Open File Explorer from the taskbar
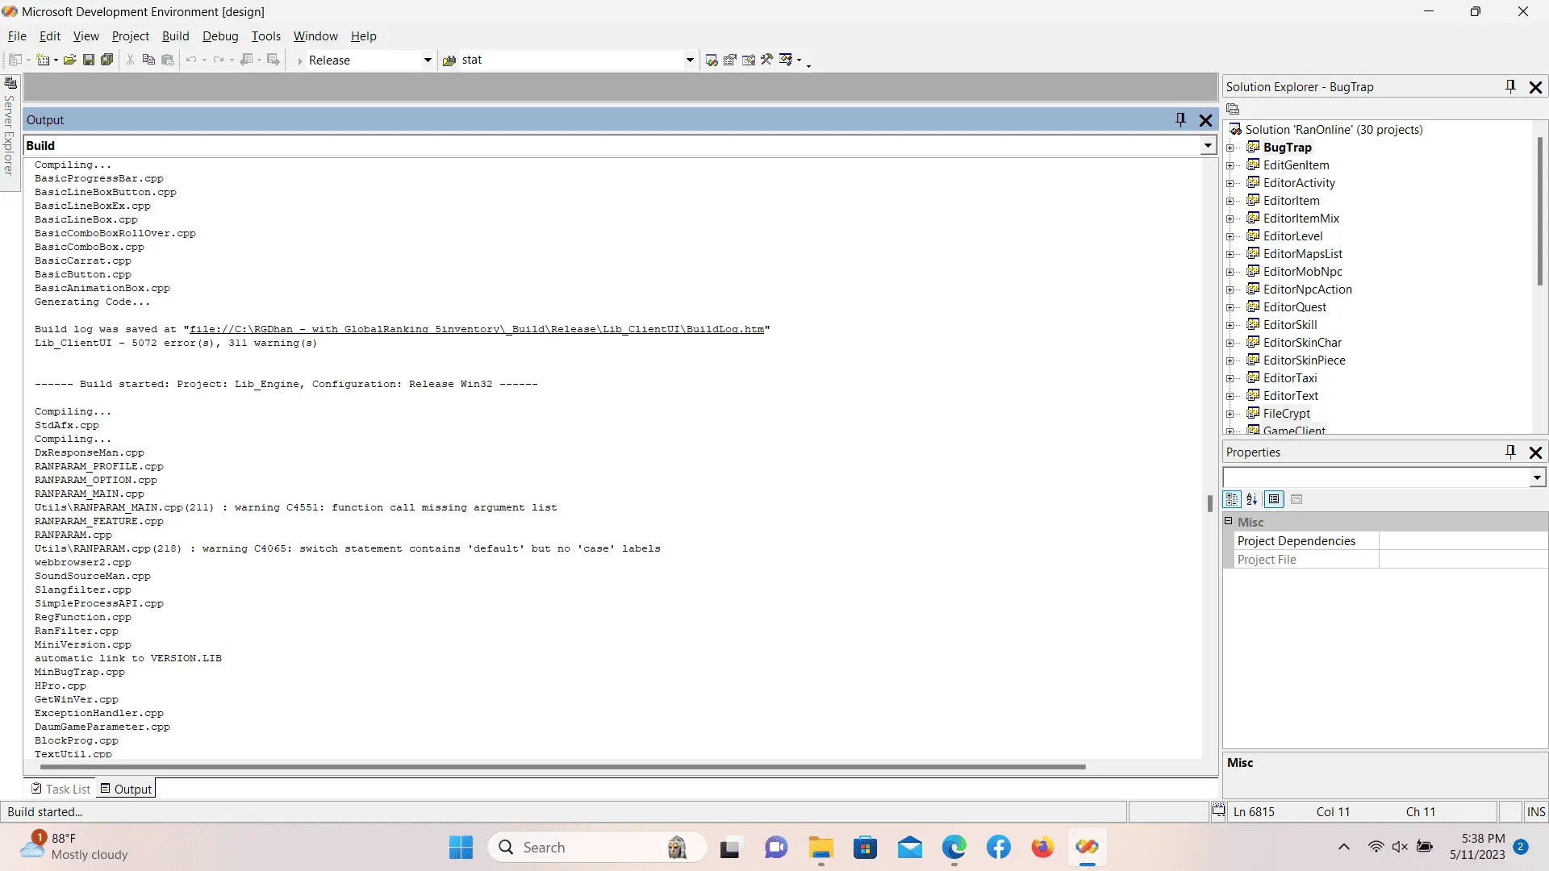 821,848
